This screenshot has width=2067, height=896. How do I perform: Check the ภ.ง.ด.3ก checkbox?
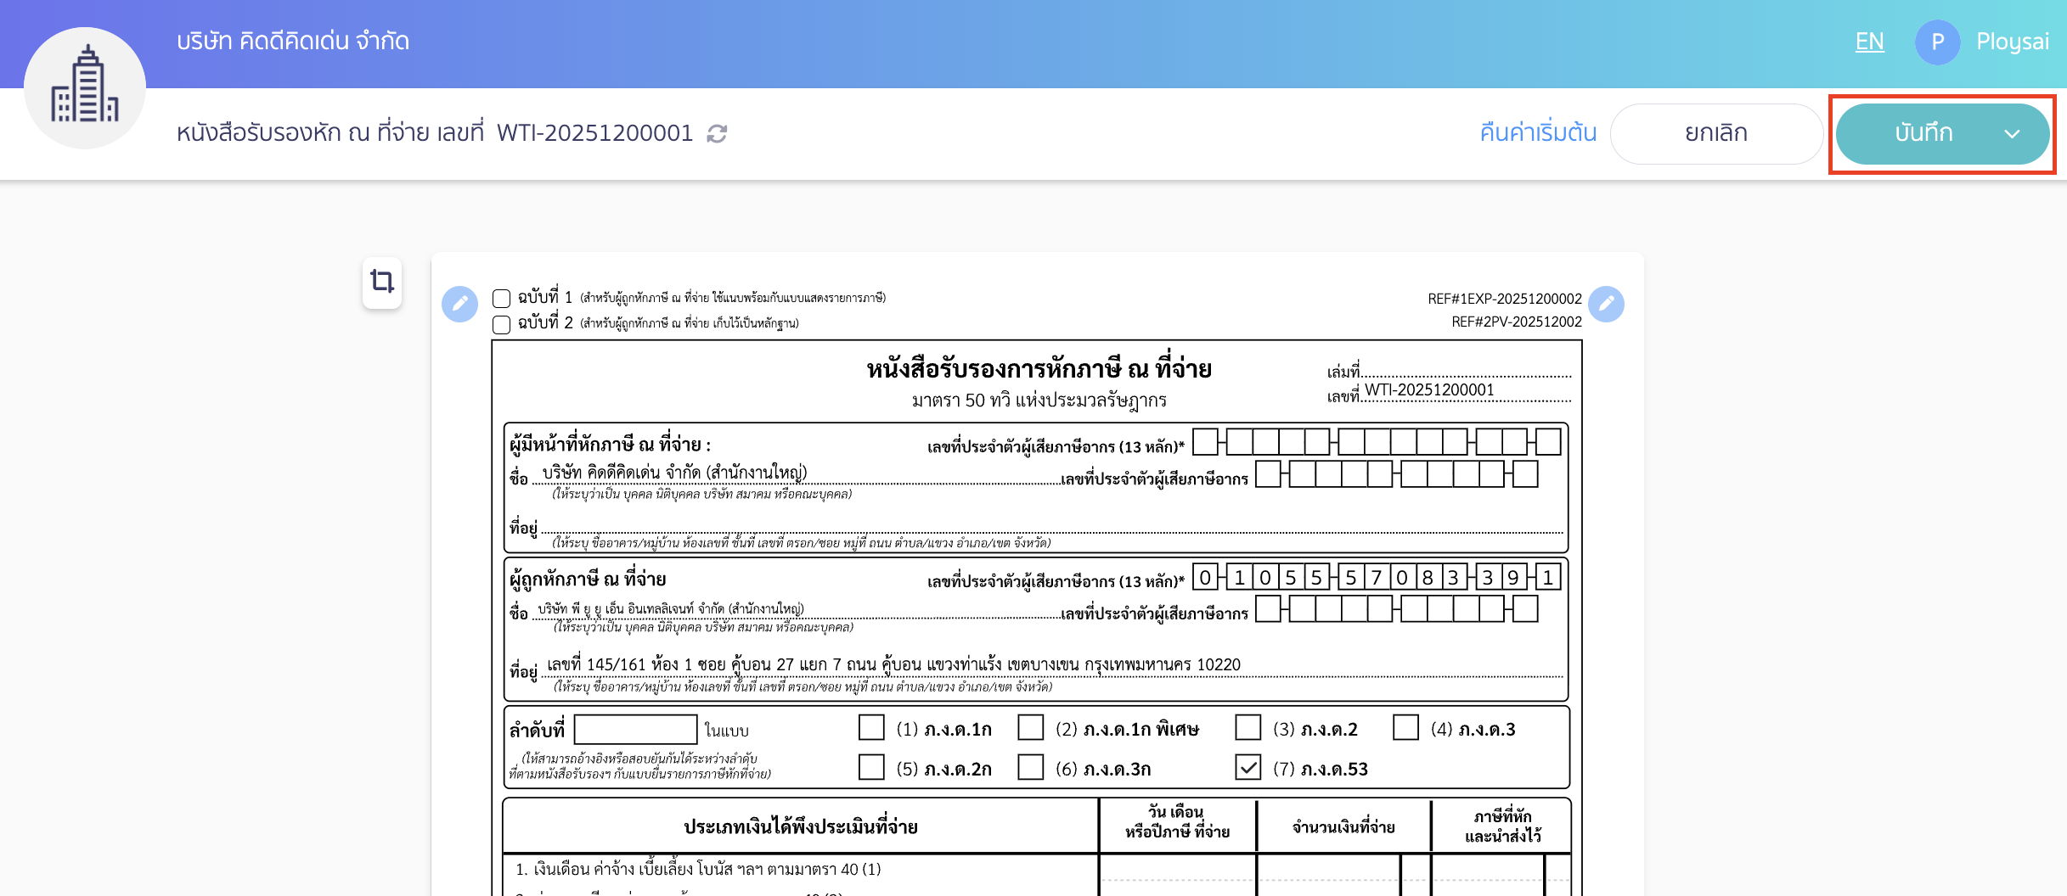click(1032, 769)
